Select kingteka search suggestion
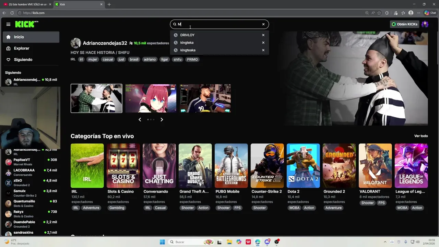 click(187, 43)
